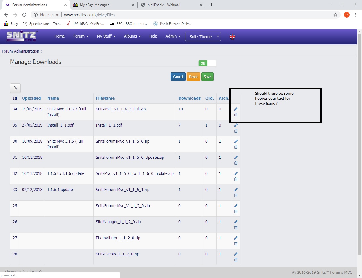Image resolution: width=362 pixels, height=278 pixels.
Task: Expand the Admin dropdown menu
Action: click(x=173, y=36)
